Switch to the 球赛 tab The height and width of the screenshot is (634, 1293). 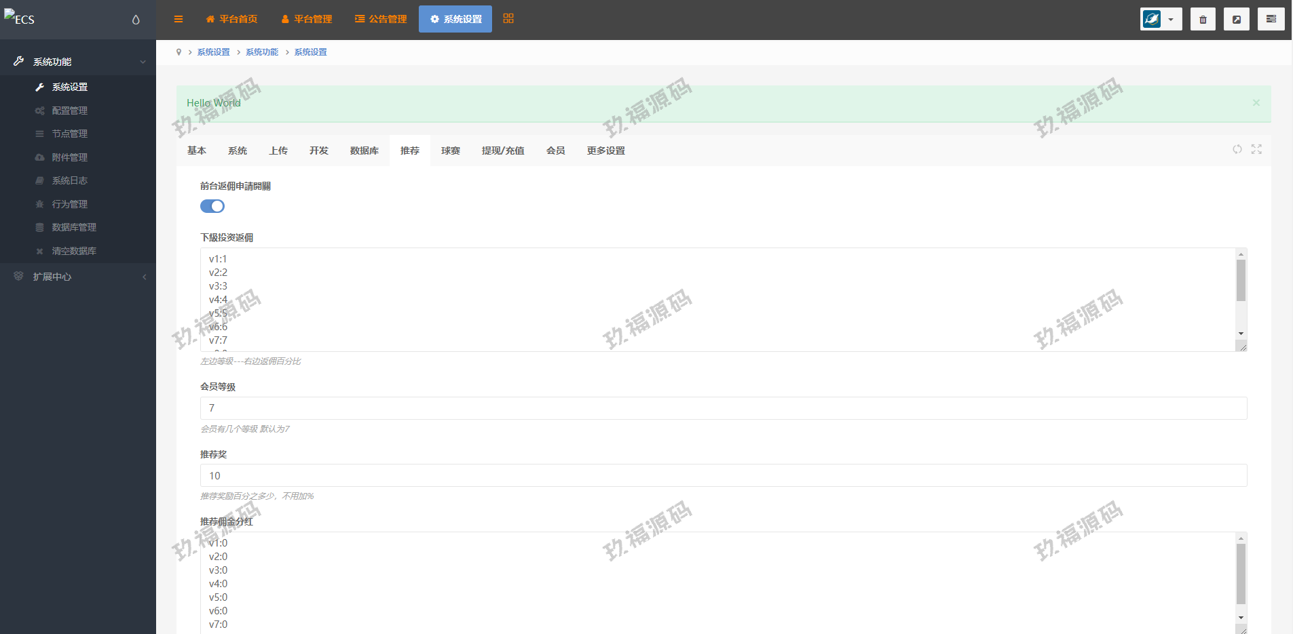[451, 151]
